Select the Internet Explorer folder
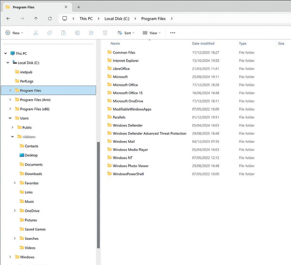This screenshot has height=265, width=291. [x=123, y=61]
